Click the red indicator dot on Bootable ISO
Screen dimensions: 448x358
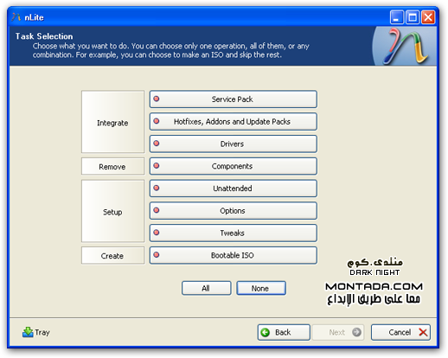coord(157,255)
